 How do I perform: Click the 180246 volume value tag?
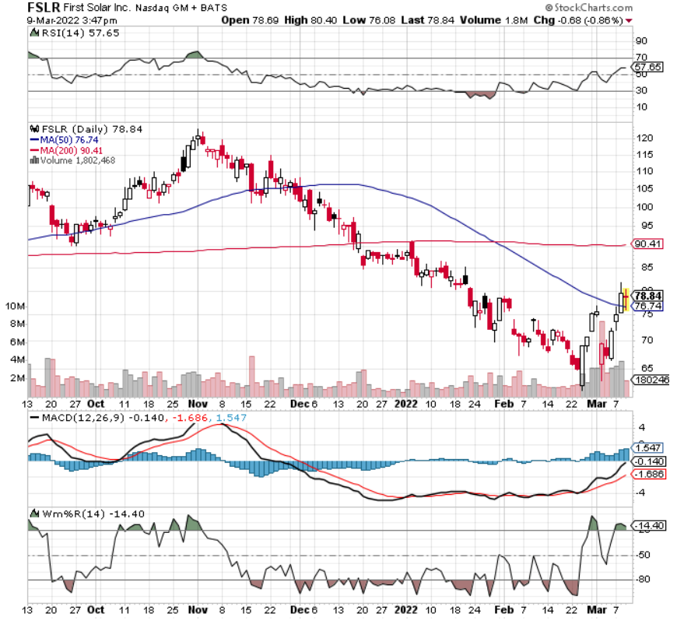coord(649,381)
